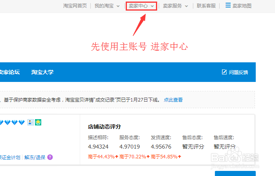Image resolution: width=275 pixels, height=176 pixels.
Task: Click the 描述相符 label
Action: [98, 138]
